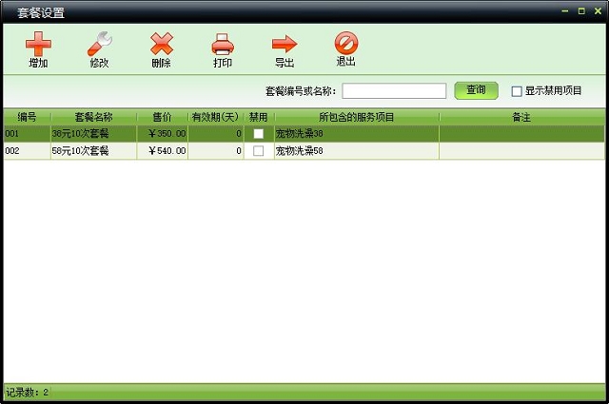
Task: Click the red plus 增加 (Add) icon
Action: coord(38,45)
